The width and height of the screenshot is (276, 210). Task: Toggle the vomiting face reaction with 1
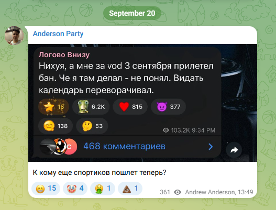103,189
